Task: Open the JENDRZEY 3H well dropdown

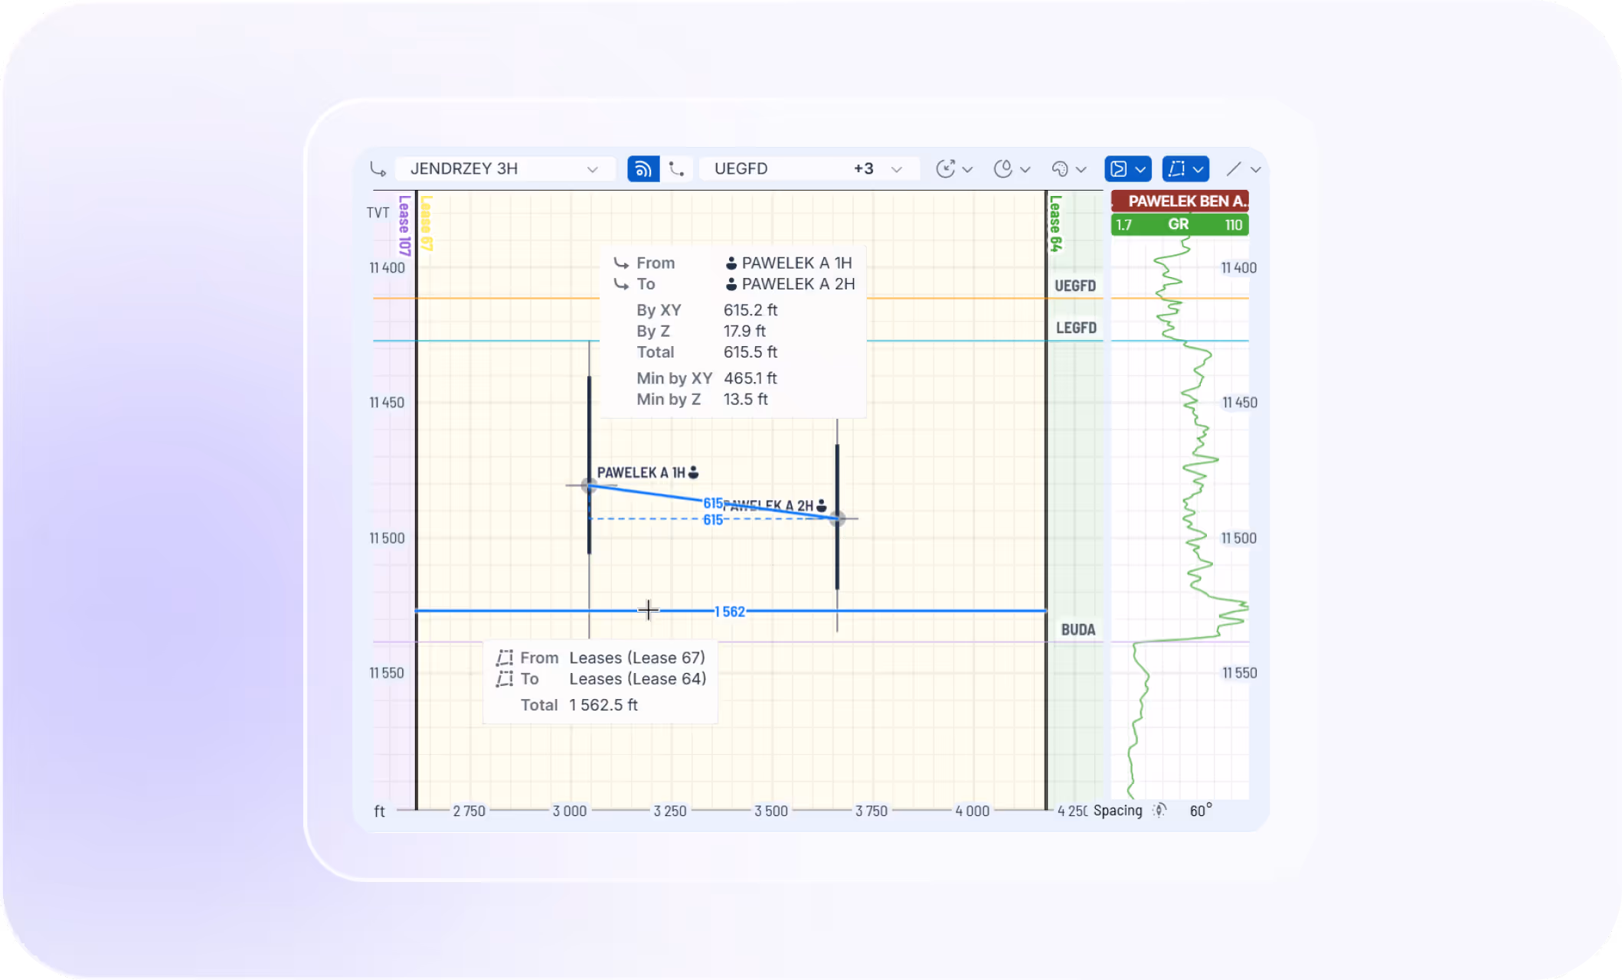Action: click(504, 168)
